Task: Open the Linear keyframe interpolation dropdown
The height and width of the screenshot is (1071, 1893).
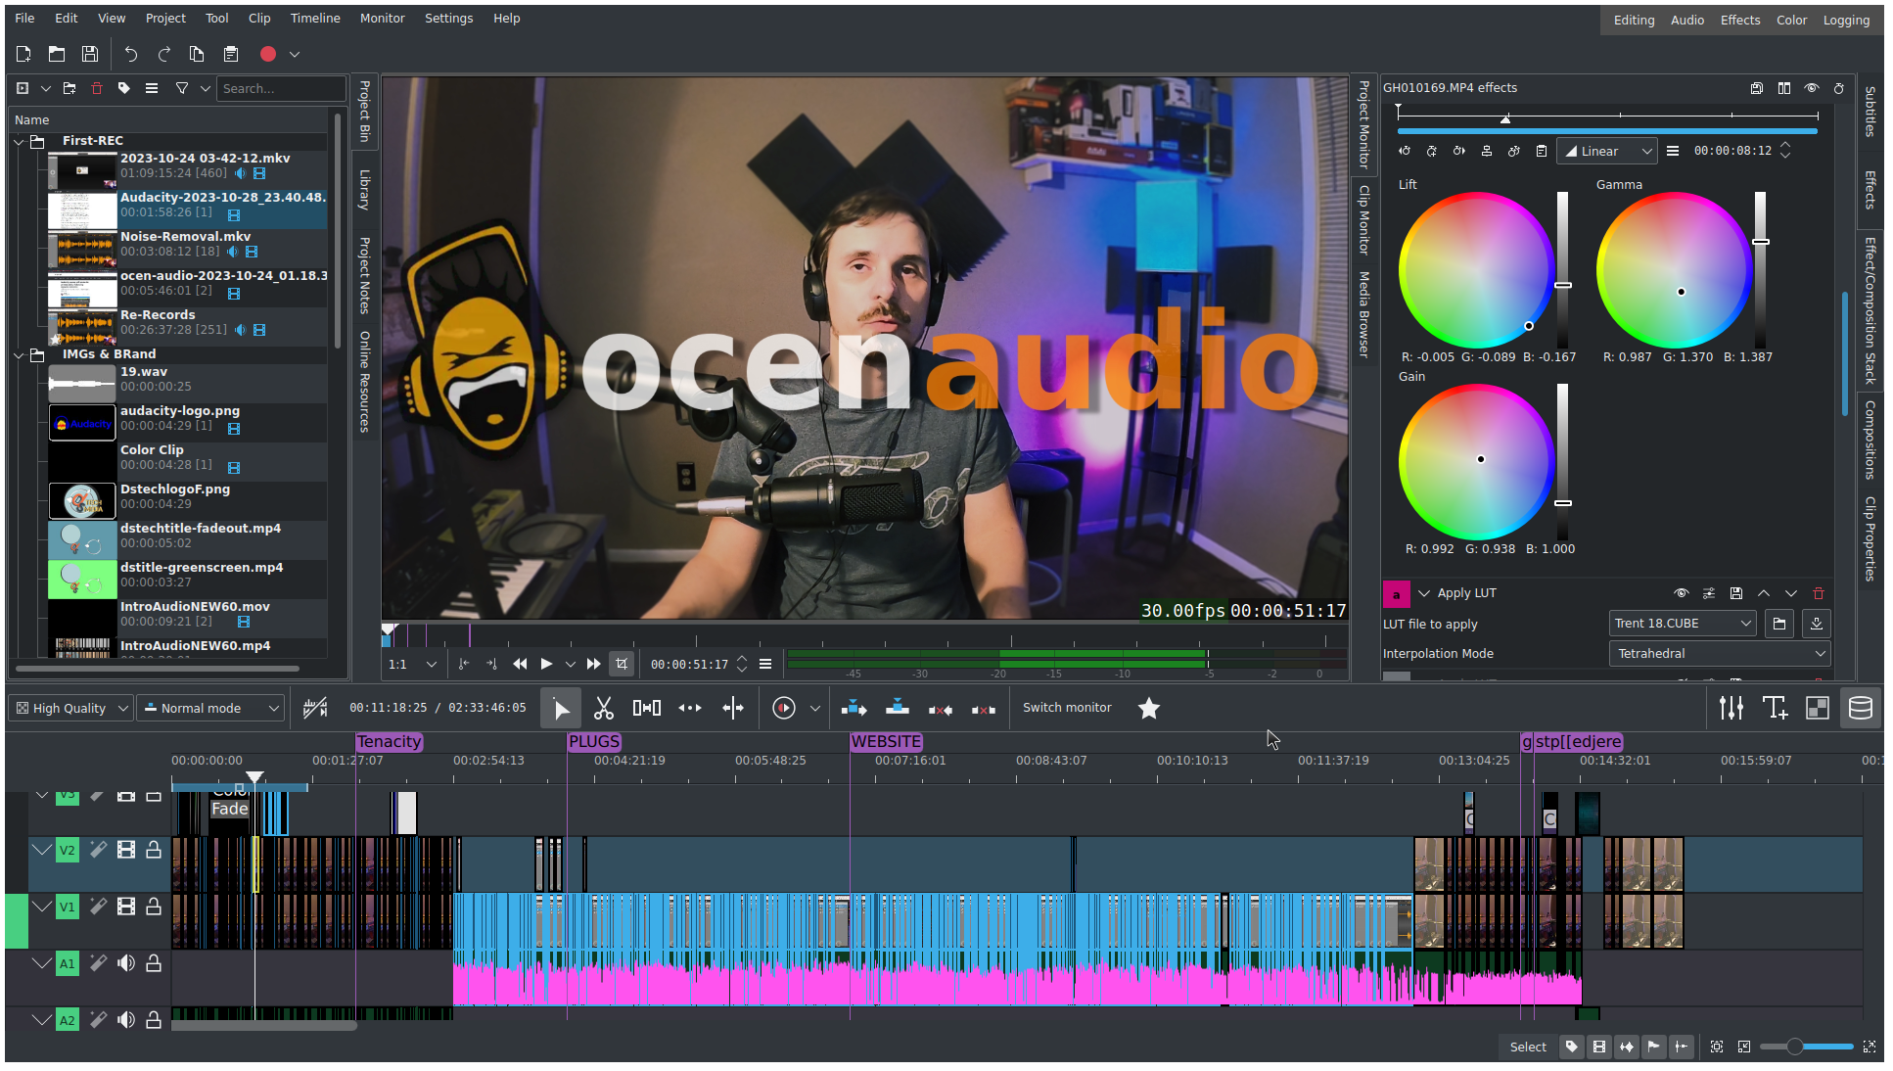Action: pyautogui.click(x=1607, y=151)
